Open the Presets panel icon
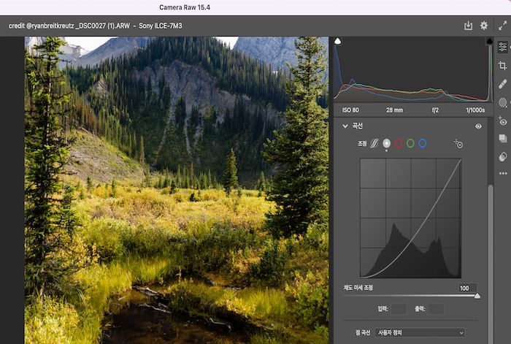This screenshot has width=511, height=344. [x=502, y=157]
